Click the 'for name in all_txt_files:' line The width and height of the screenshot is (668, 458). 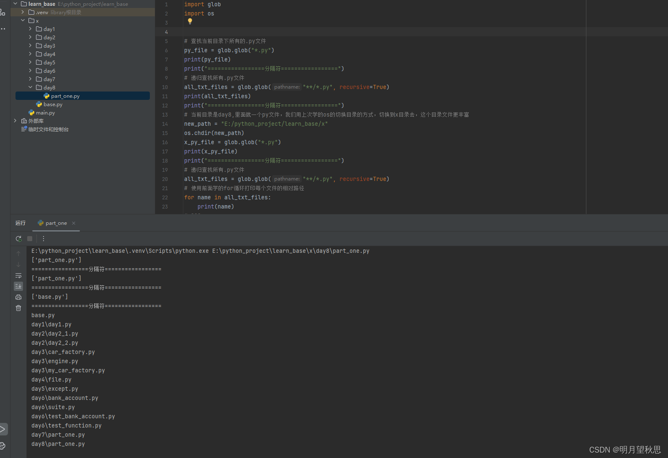click(227, 197)
